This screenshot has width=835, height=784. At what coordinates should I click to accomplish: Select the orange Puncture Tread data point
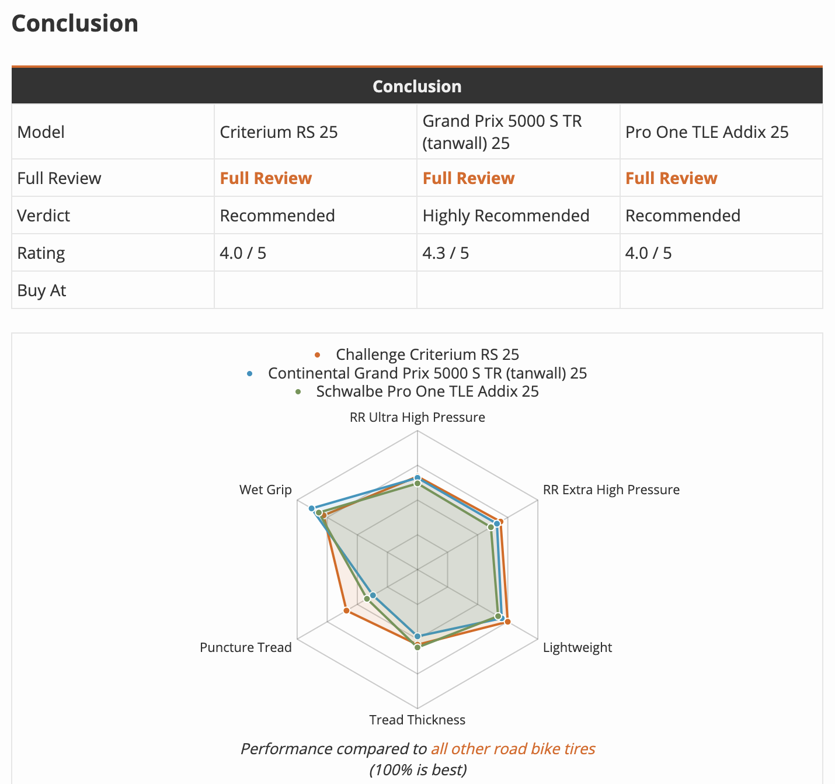click(x=346, y=610)
